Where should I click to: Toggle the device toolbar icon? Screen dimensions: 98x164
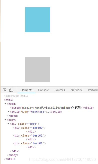11,90
